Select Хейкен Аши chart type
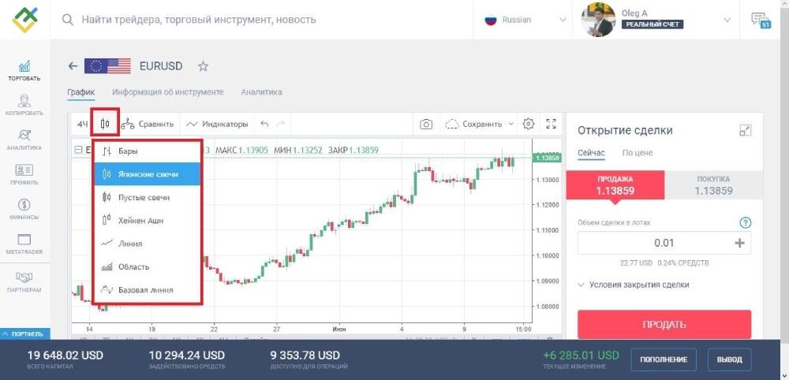789x380 pixels. coord(148,220)
